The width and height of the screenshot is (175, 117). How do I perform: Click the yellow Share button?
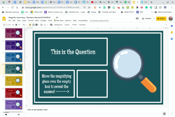[161, 18]
